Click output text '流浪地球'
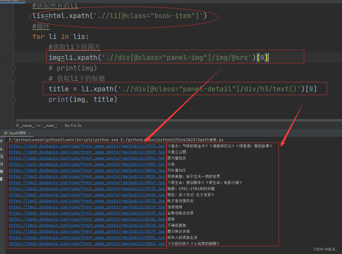342x254 pixels. 175,207
